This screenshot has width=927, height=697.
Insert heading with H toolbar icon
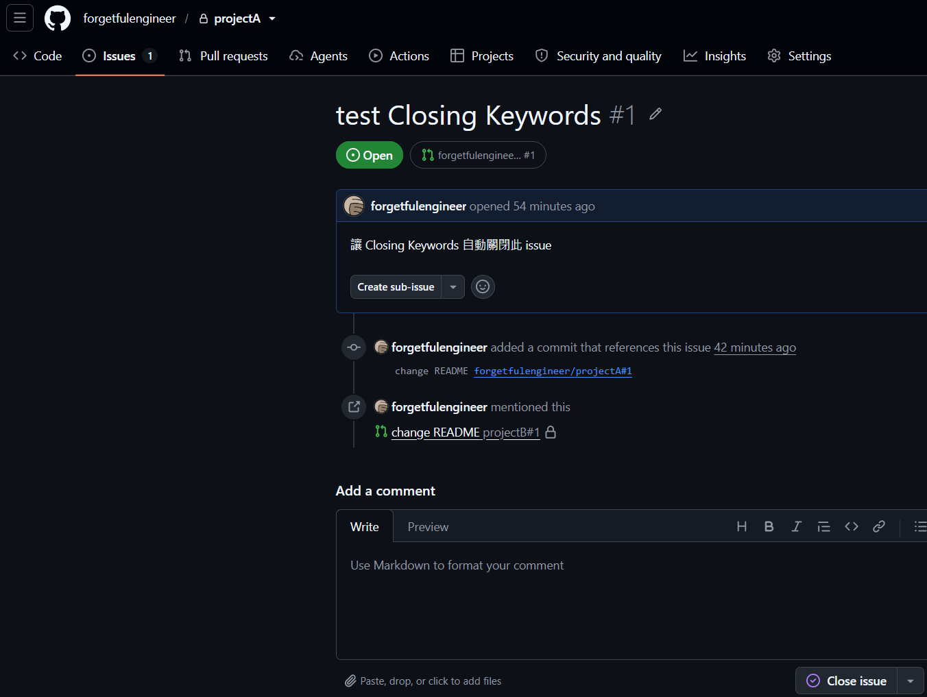point(742,526)
